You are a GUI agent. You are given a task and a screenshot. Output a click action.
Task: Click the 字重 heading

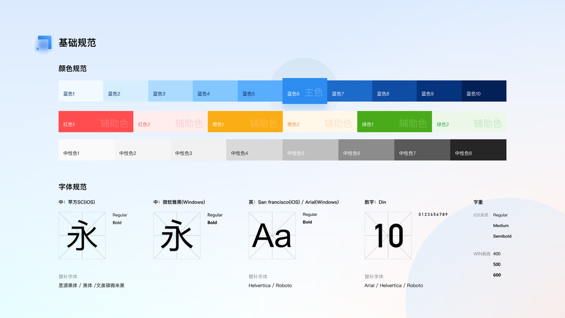478,202
